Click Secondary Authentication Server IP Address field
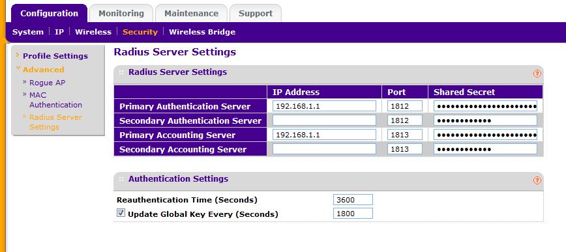This screenshot has height=252, width=566. [324, 120]
